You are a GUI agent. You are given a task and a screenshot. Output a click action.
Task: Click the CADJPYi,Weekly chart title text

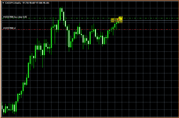pos(13,3)
